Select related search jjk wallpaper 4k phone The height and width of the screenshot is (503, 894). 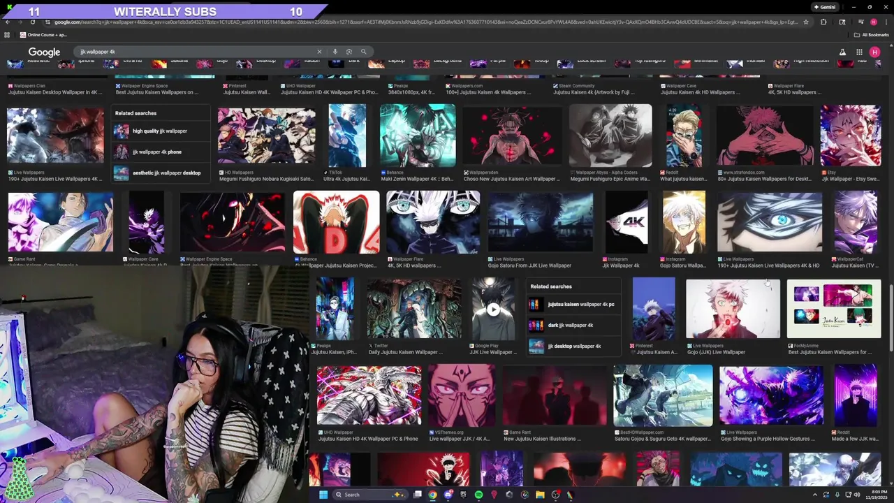point(161,152)
